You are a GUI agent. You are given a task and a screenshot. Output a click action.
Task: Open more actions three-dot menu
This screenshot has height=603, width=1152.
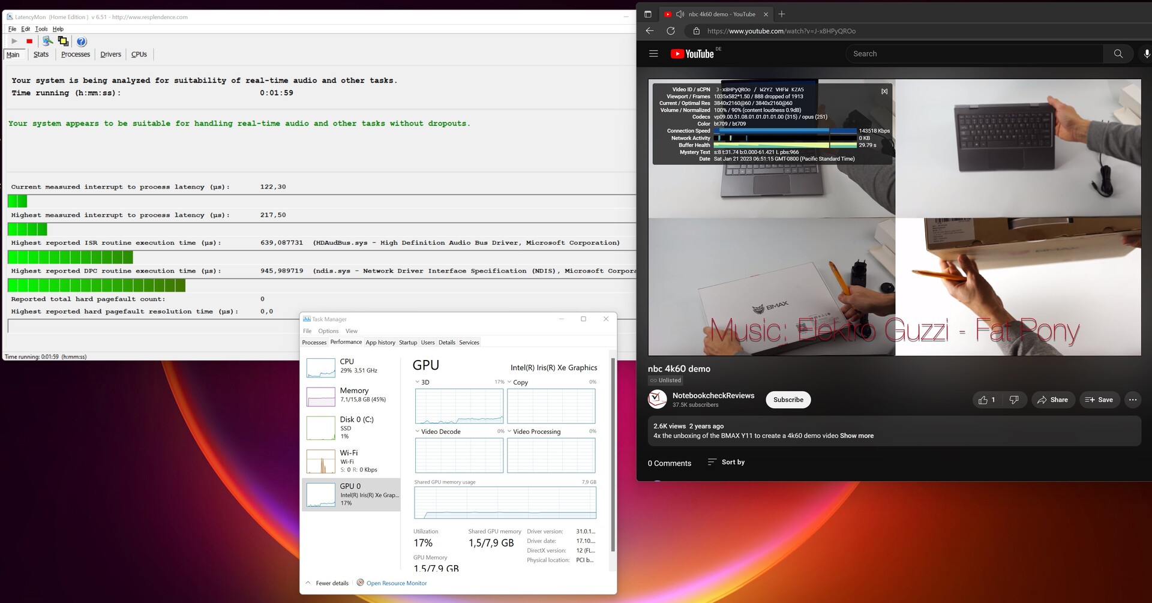(1132, 400)
